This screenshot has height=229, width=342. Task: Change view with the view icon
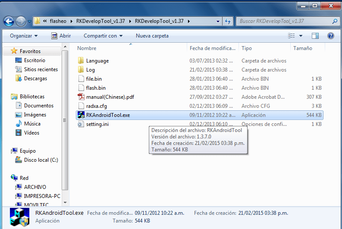point(292,36)
